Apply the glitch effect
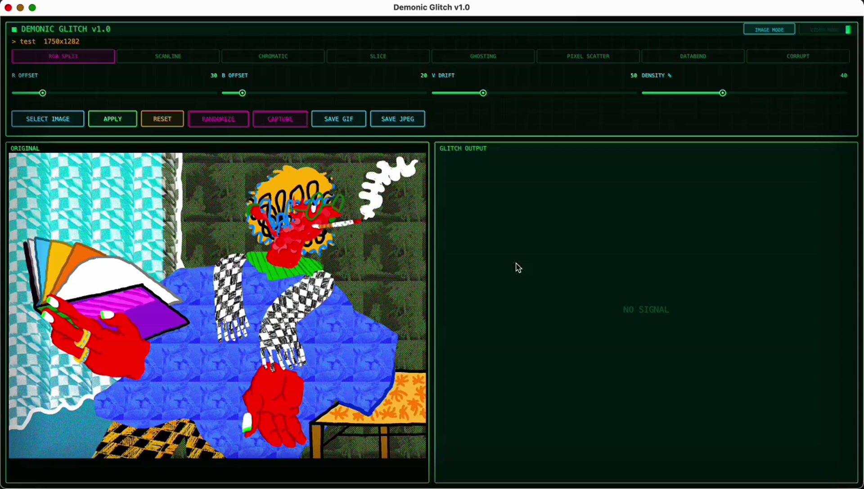The image size is (864, 489). tap(112, 119)
